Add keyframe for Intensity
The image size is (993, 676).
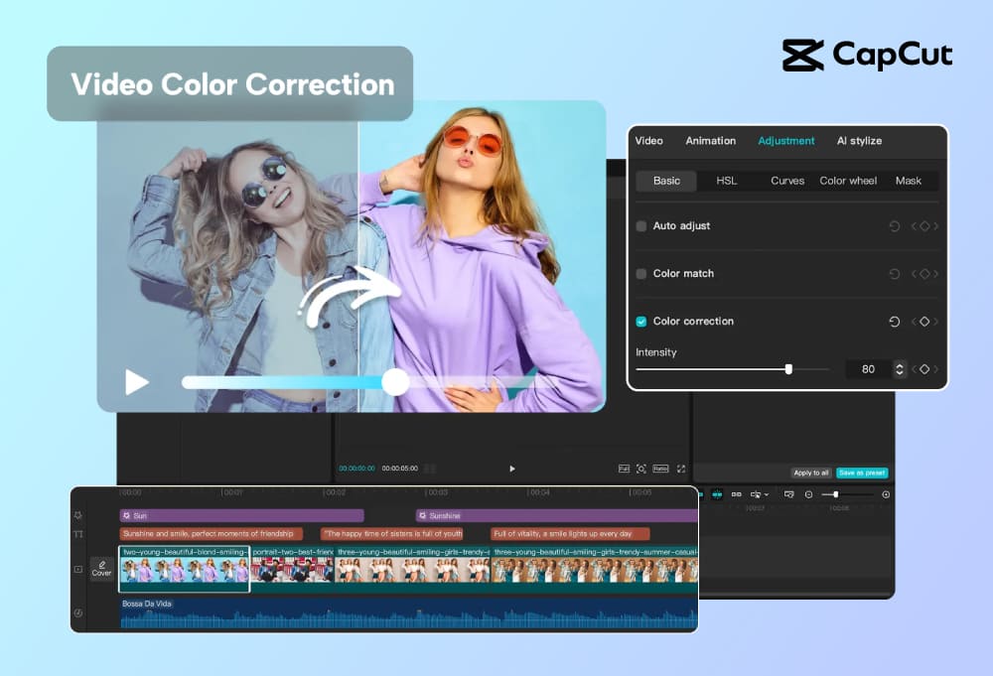click(x=923, y=369)
